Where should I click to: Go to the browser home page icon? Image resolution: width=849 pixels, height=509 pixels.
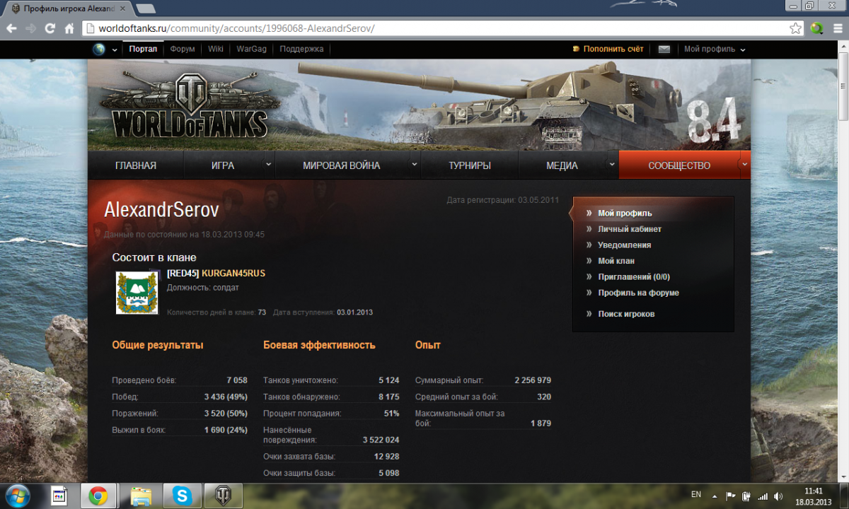[x=69, y=29]
